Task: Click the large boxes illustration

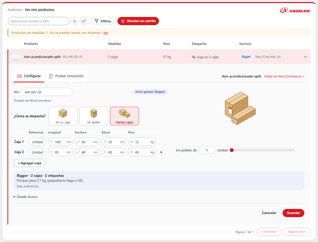Action: (240, 108)
